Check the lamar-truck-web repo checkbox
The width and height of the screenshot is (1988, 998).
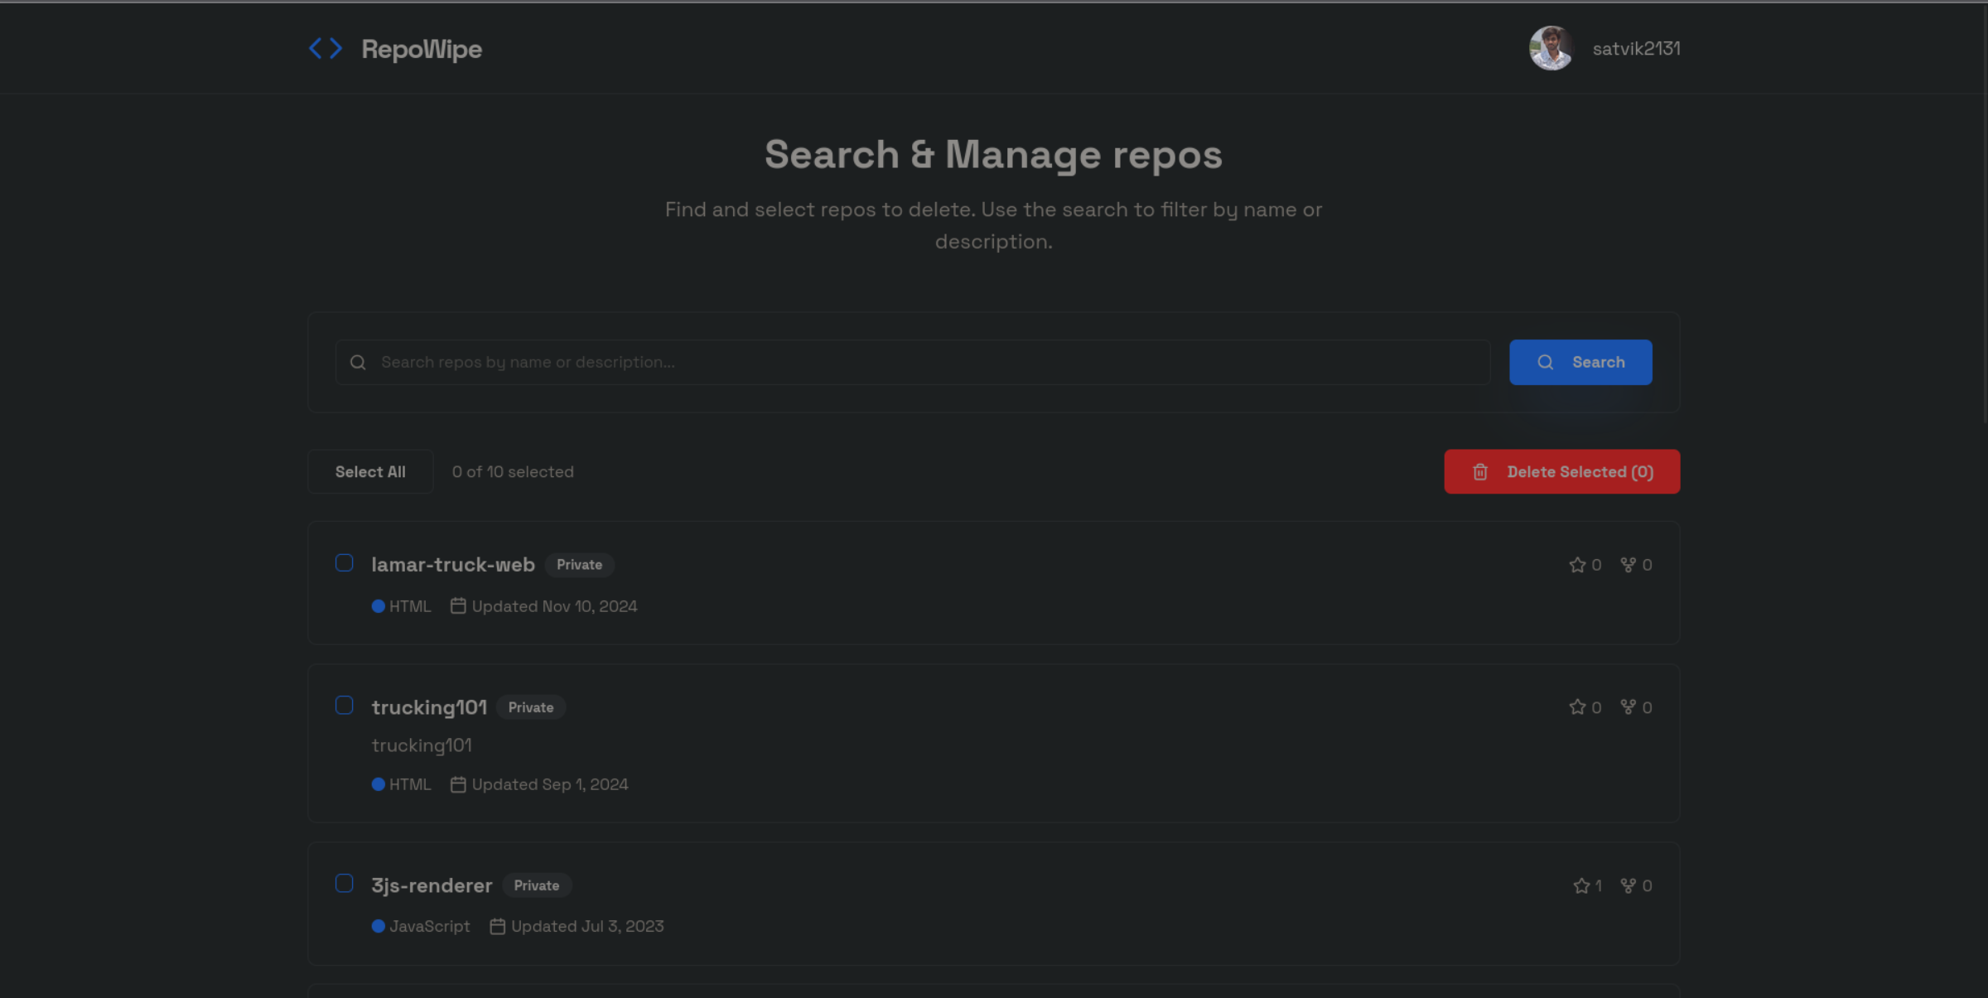(x=345, y=563)
